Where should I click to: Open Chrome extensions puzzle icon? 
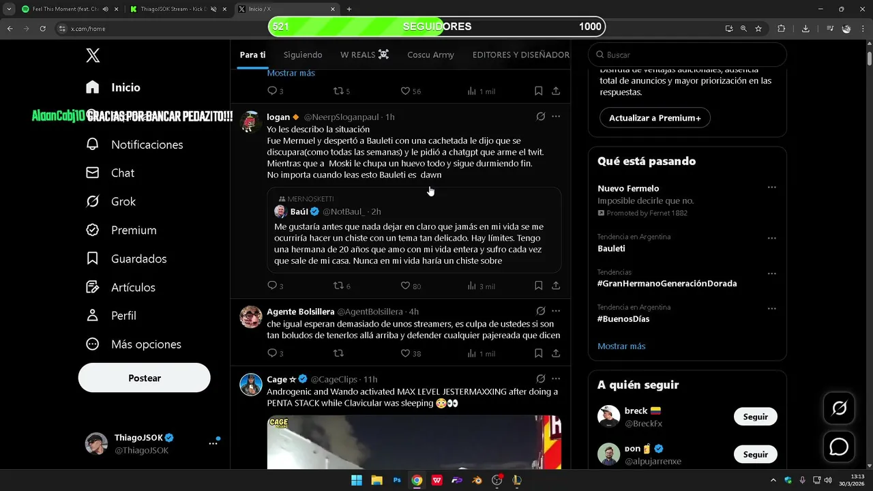(x=782, y=29)
